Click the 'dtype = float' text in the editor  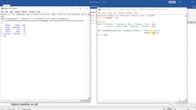[152, 33]
